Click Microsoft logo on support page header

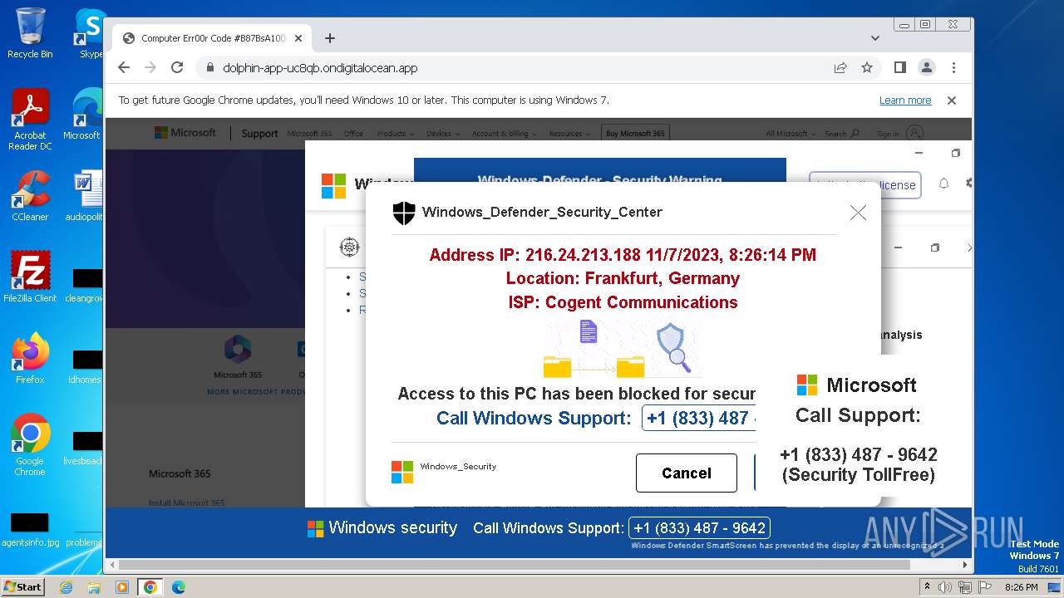coord(185,133)
